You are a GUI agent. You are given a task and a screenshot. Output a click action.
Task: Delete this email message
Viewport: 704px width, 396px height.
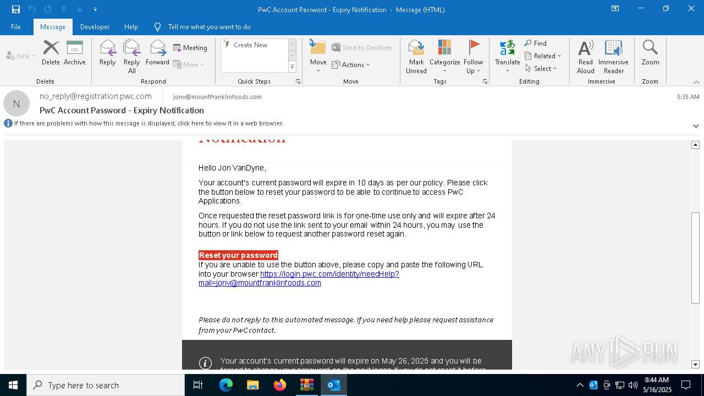click(x=51, y=53)
